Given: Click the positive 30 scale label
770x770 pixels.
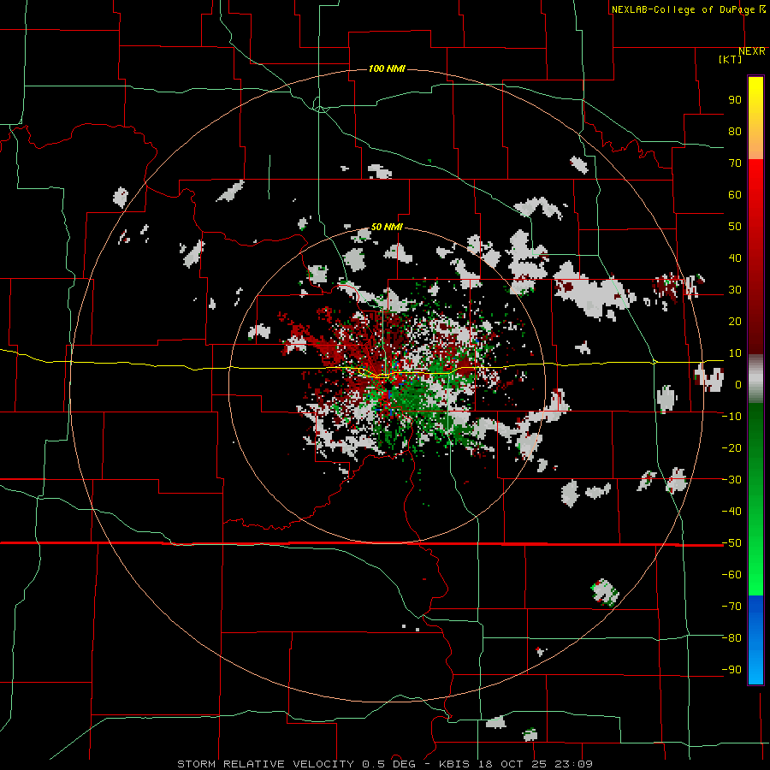Looking at the screenshot, I should coord(735,290).
